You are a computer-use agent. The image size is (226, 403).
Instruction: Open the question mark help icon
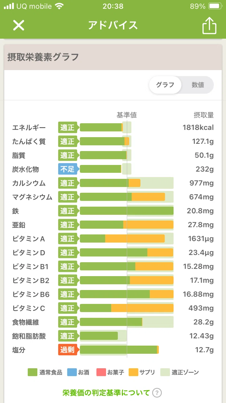coord(157,393)
